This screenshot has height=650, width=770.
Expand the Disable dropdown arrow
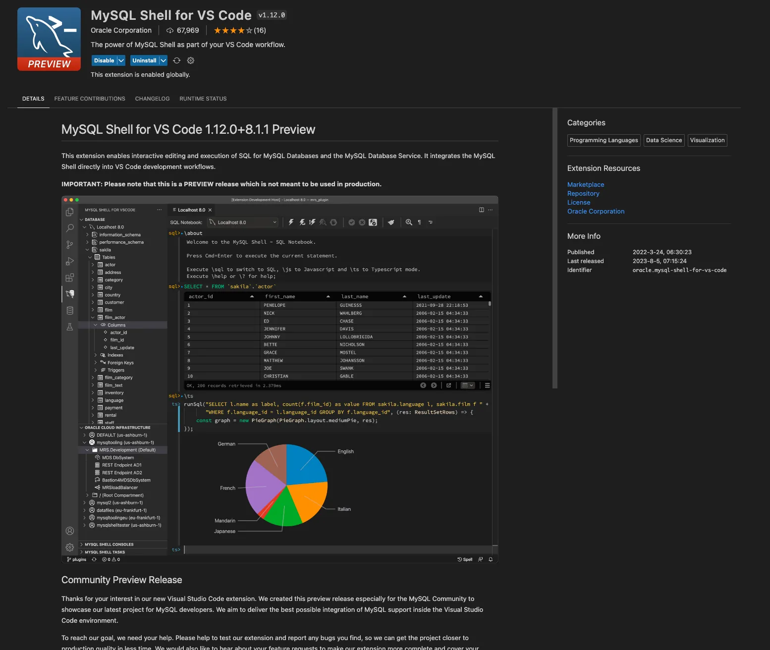121,60
